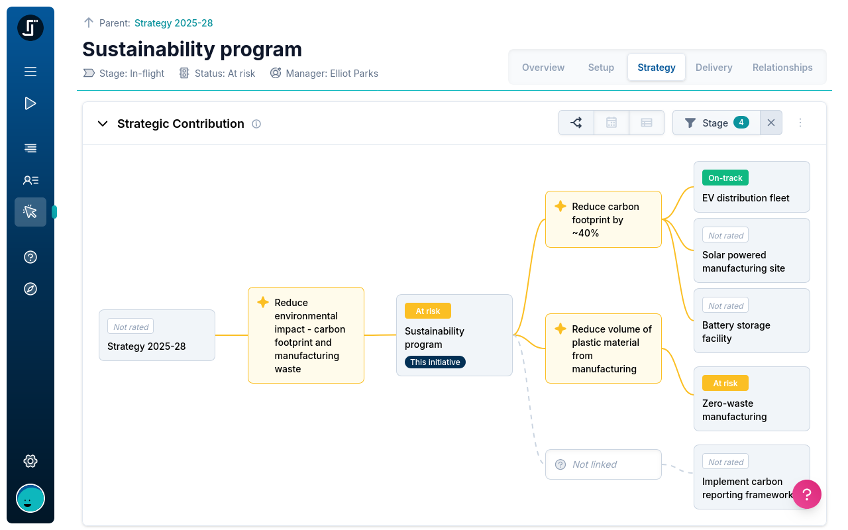This screenshot has width=848, height=530.
Task: Open the Stage filter dropdown
Action: (x=716, y=123)
